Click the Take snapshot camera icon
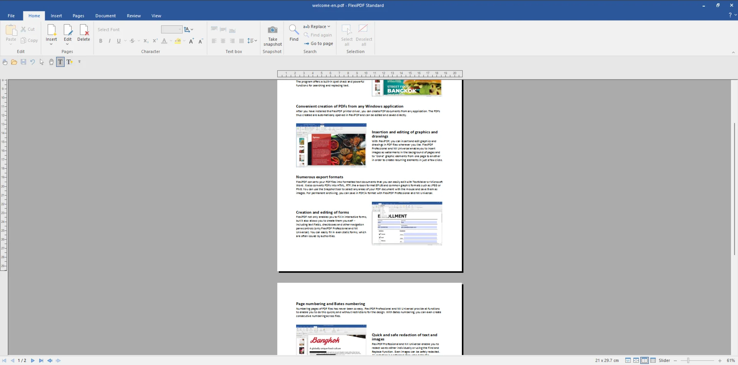The height and width of the screenshot is (365, 738). (272, 30)
